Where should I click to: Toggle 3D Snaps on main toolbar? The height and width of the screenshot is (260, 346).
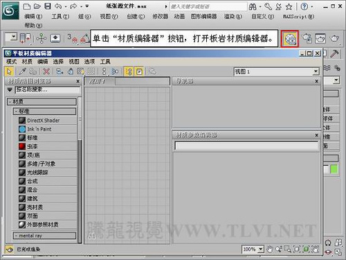73,38
